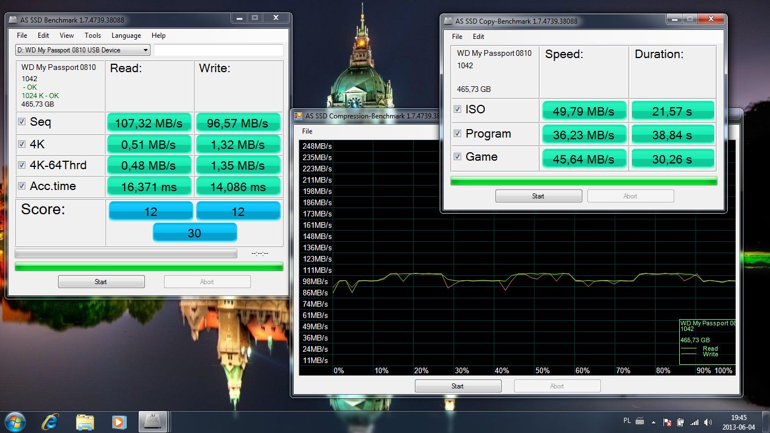Click Start in AS SSD Benchmark window
Viewport: 770px width, 433px height.
coord(101,282)
